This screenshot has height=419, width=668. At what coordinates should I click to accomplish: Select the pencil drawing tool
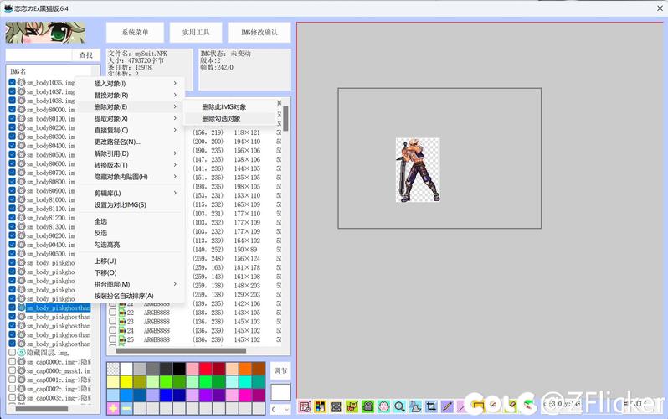(x=447, y=406)
